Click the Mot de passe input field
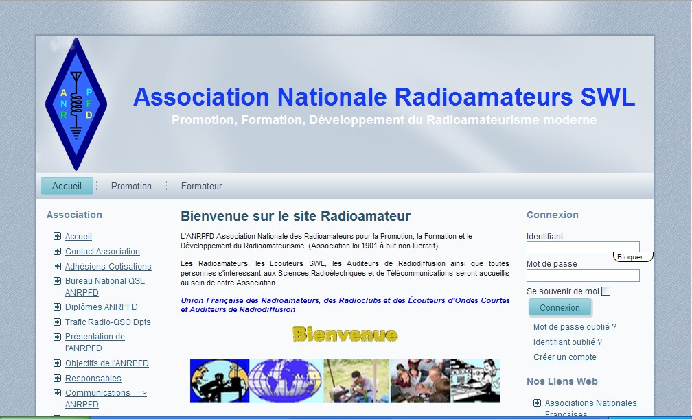 [x=583, y=275]
